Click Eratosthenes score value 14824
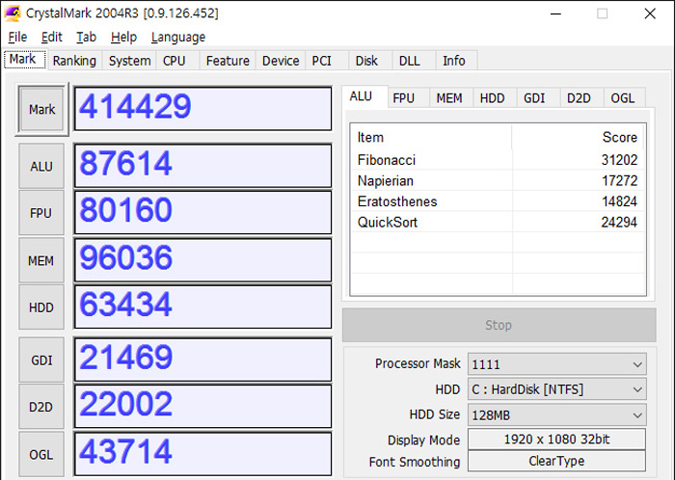 coord(619,201)
